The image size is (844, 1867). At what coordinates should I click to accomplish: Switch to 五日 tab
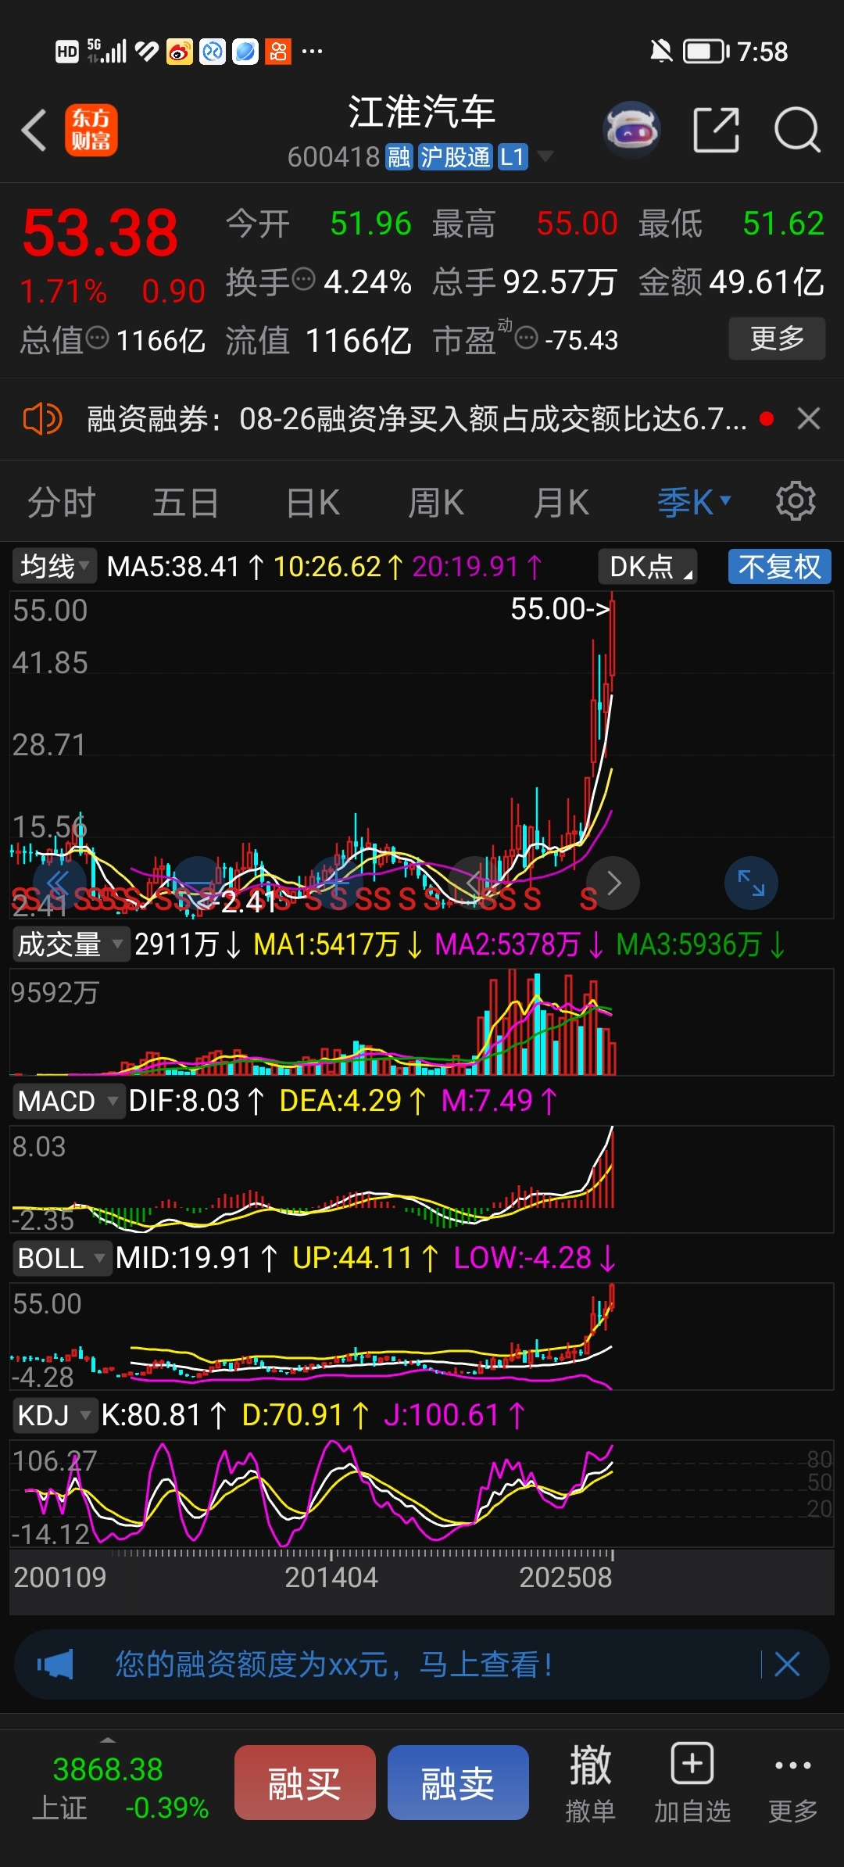pos(186,502)
